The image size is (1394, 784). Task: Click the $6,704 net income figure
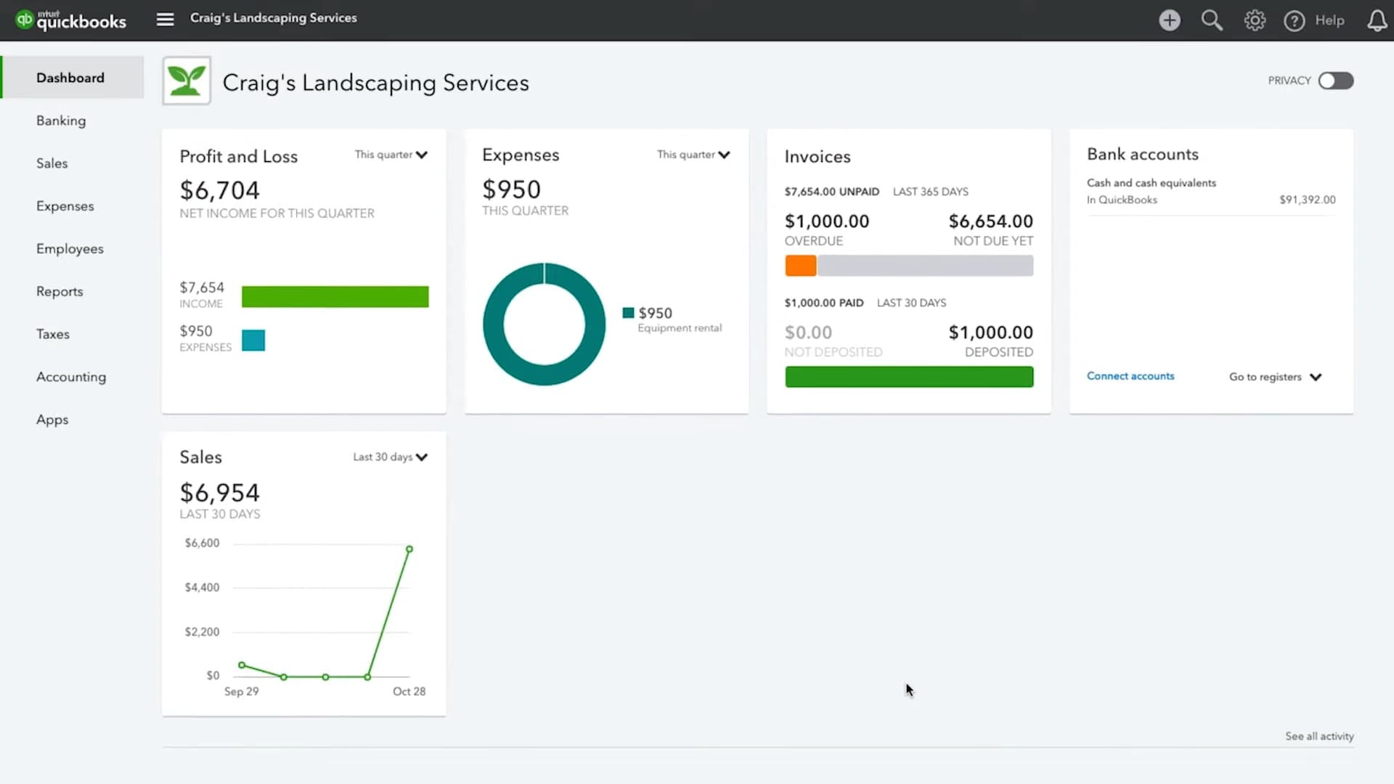coord(219,190)
